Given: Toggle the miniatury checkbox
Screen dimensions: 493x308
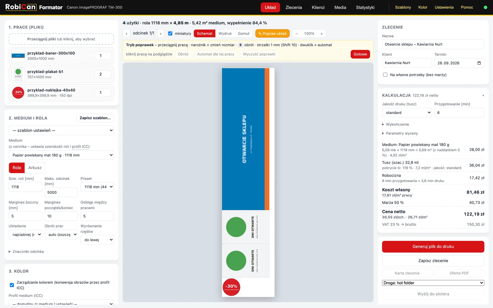Looking at the screenshot, I should (170, 34).
